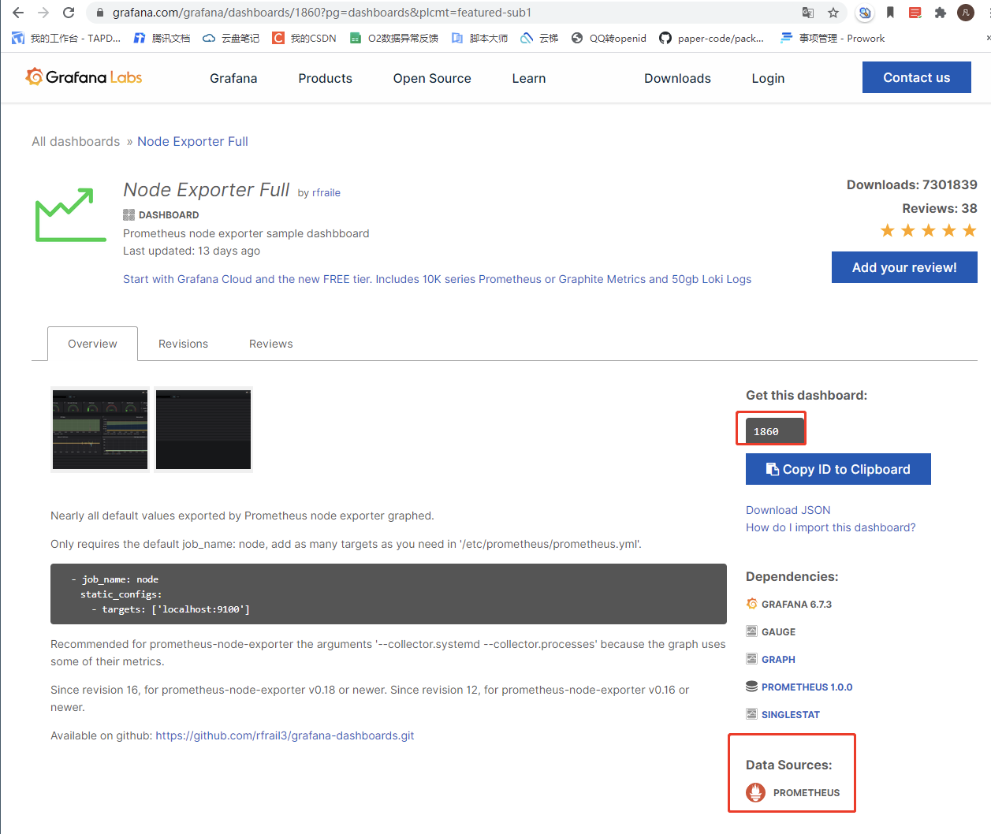Open the Grafana Cloud free tier link
The width and height of the screenshot is (991, 834).
click(x=437, y=279)
